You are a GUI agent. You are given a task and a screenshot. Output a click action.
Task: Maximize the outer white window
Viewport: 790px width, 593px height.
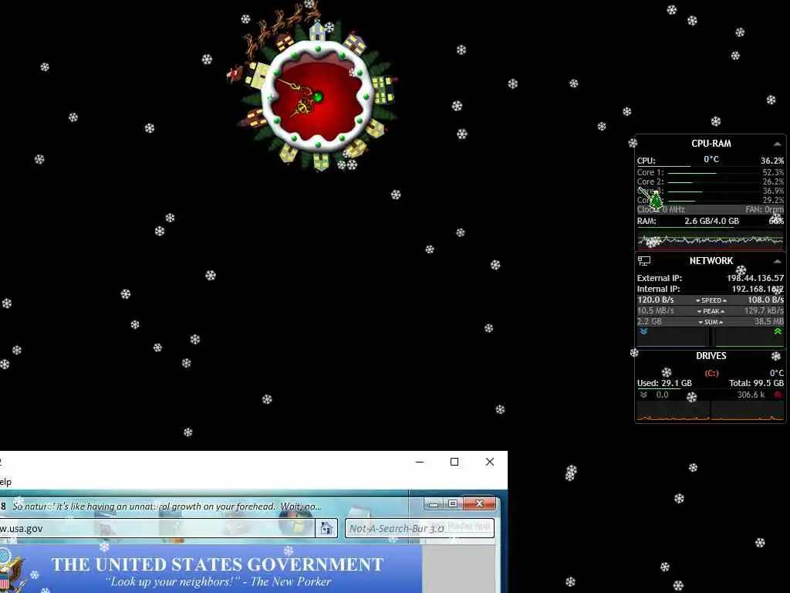pyautogui.click(x=454, y=462)
